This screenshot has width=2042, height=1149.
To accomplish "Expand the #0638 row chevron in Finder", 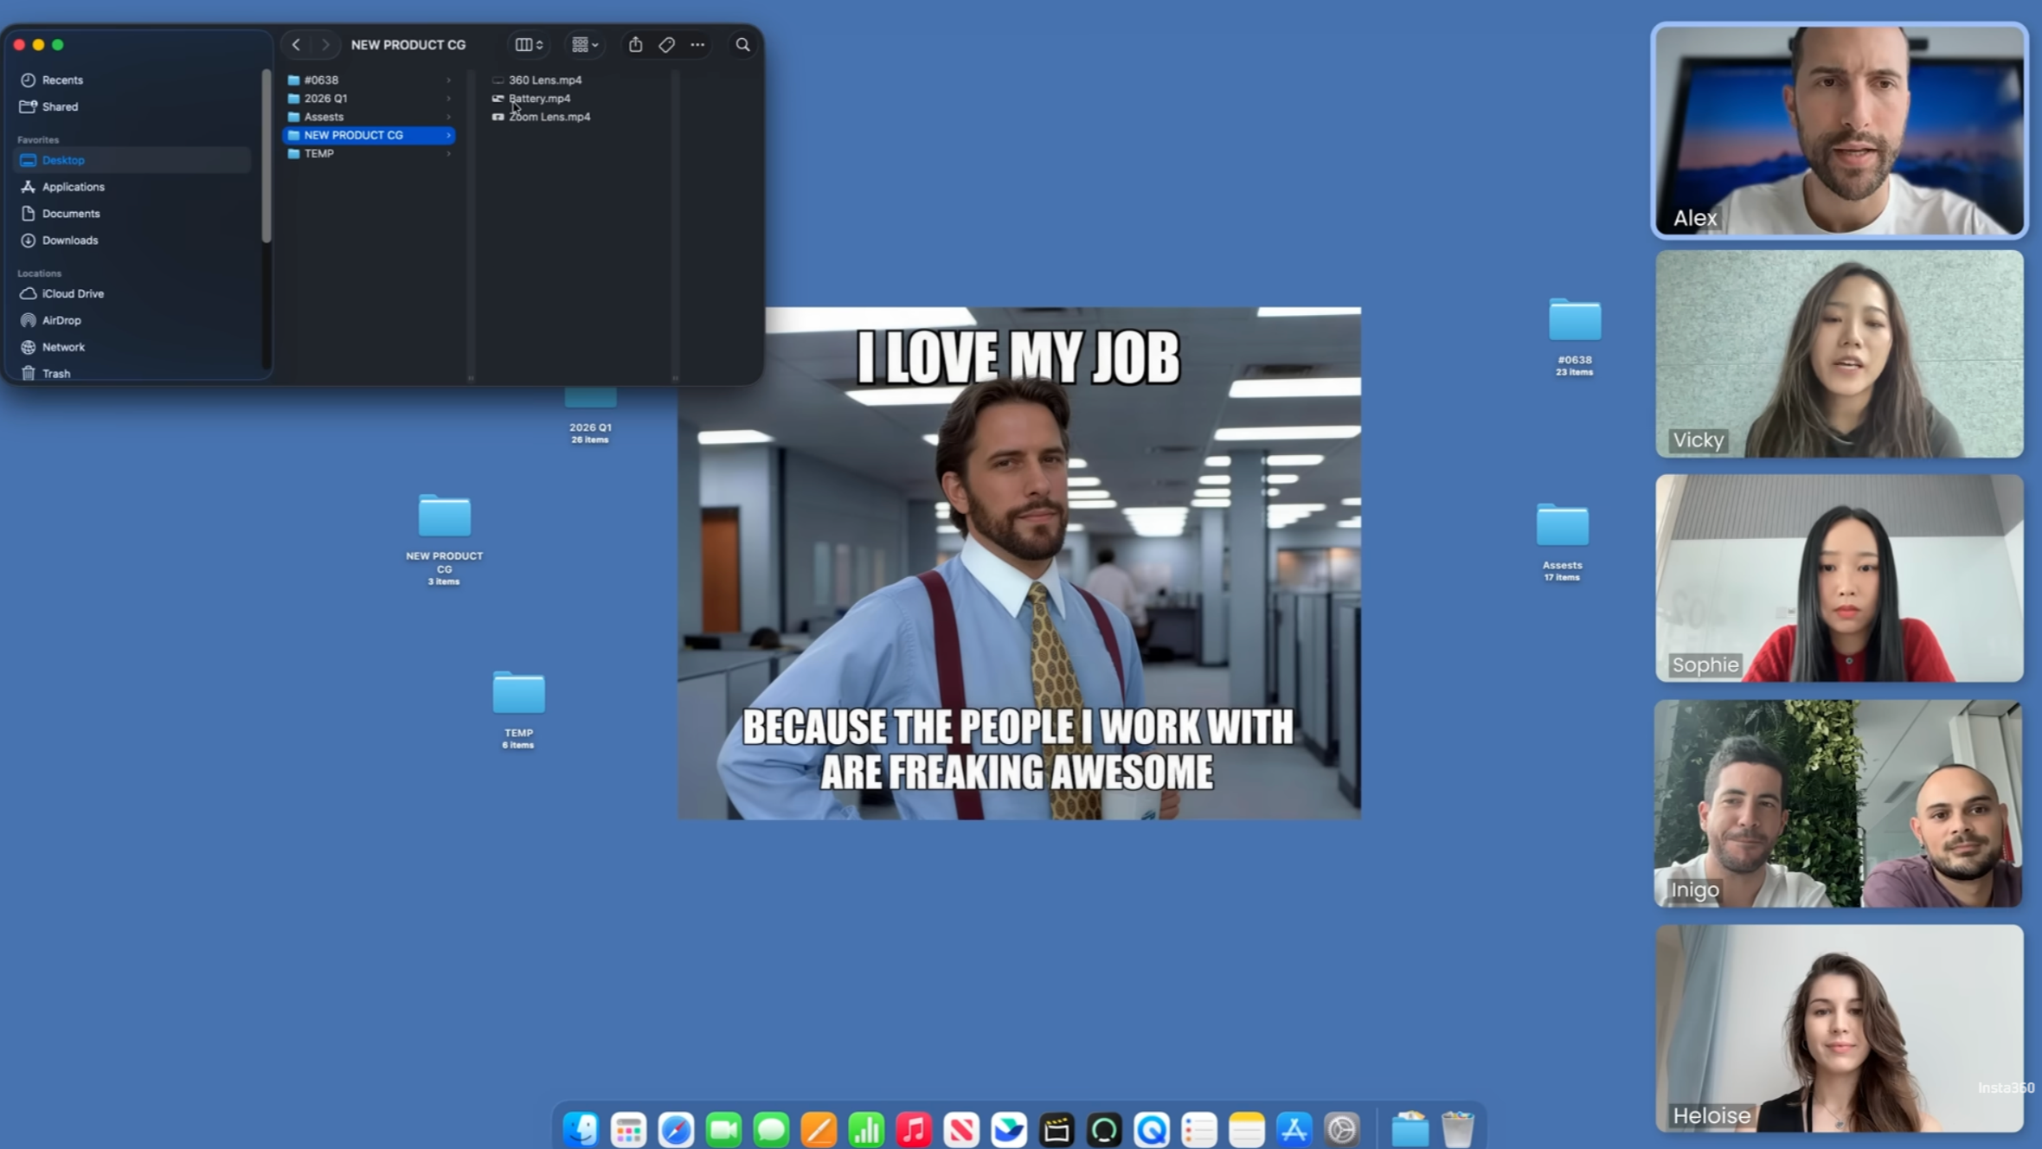I will click(448, 80).
